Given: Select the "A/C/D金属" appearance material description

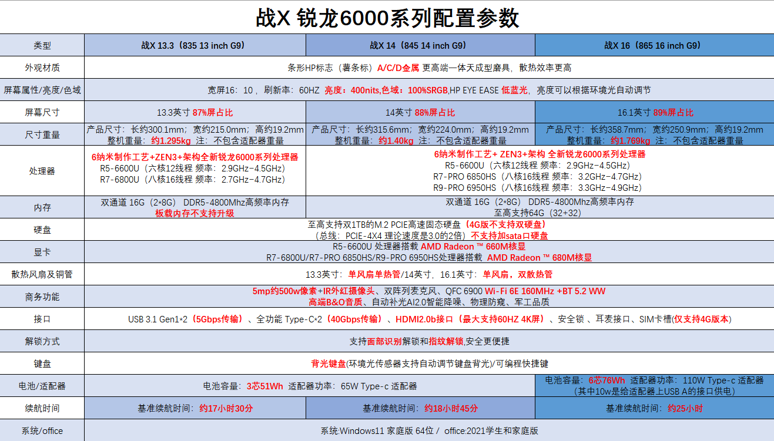Looking at the screenshot, I should coord(398,68).
